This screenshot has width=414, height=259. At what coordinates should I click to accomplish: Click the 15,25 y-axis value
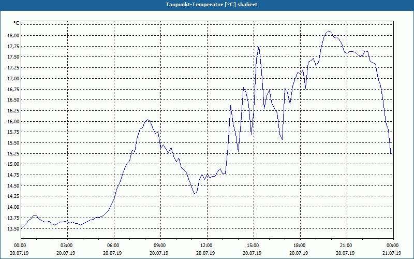click(13, 153)
